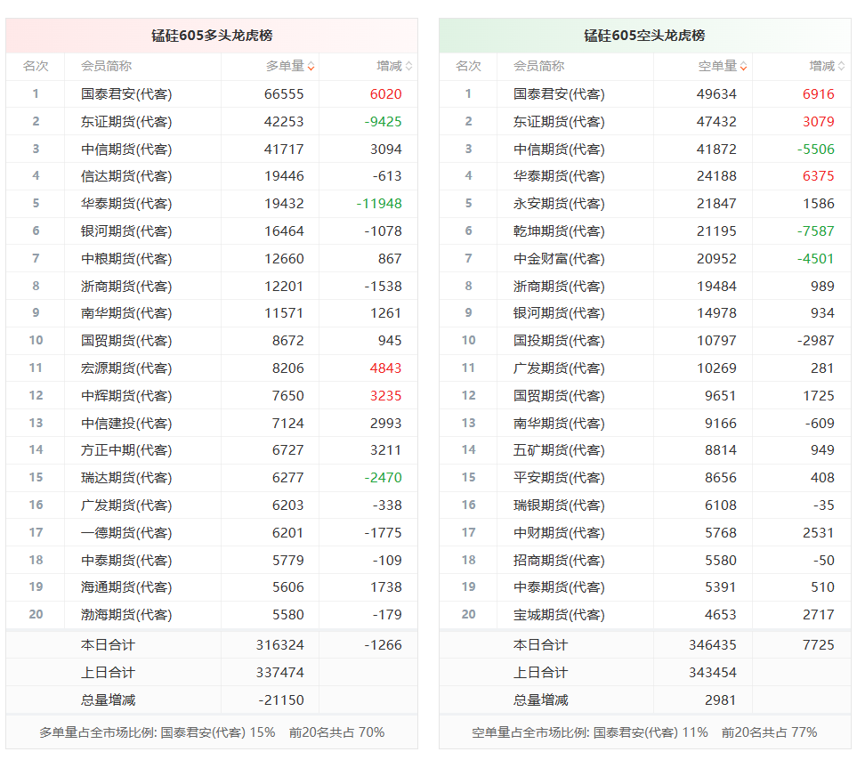The image size is (857, 760).
Task: Sort short table by 空单量 arrow icon
Action: (743, 67)
